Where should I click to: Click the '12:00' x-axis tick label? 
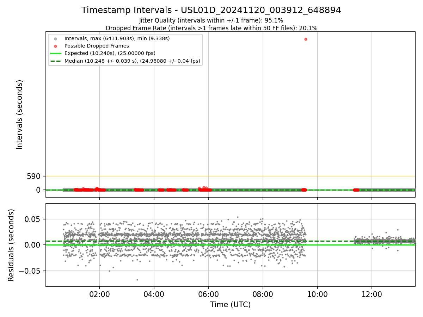[372, 294]
